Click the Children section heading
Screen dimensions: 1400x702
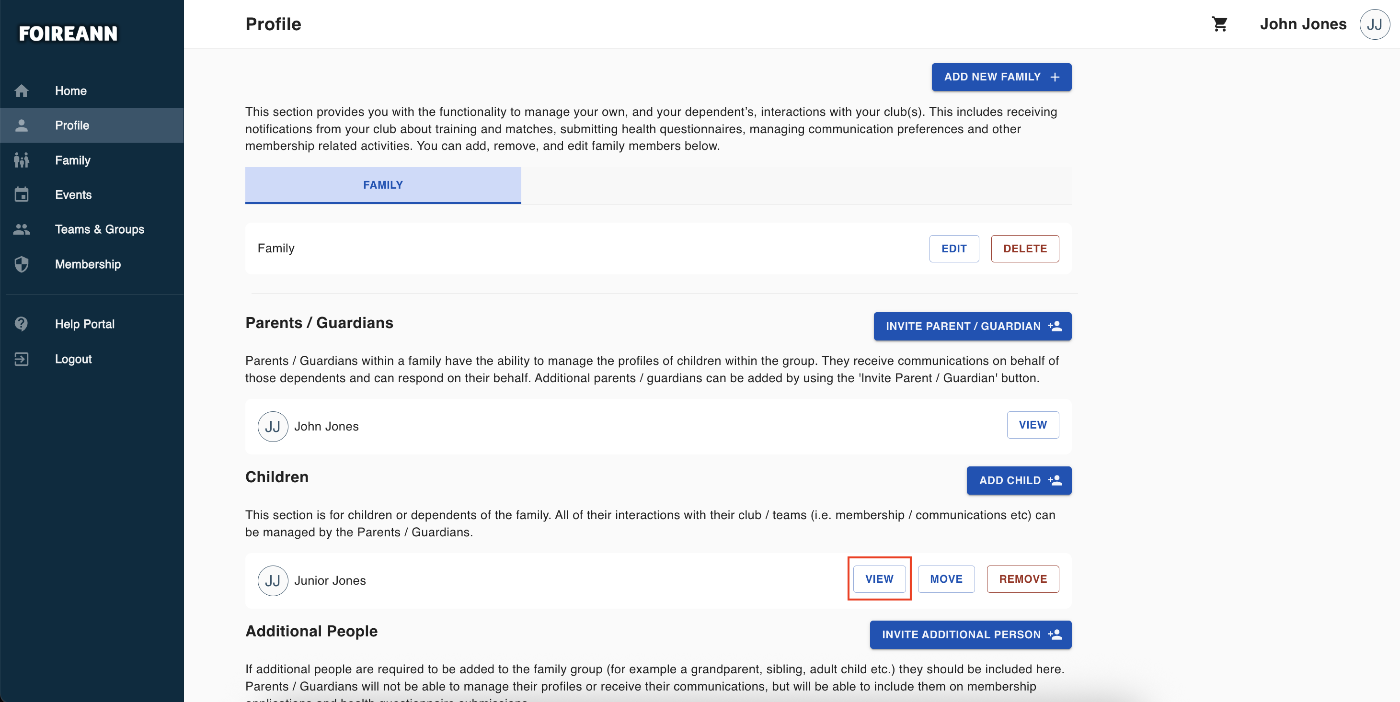[276, 477]
